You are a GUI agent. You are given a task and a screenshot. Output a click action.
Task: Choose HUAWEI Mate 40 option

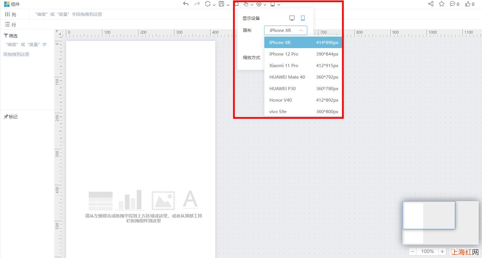point(303,77)
